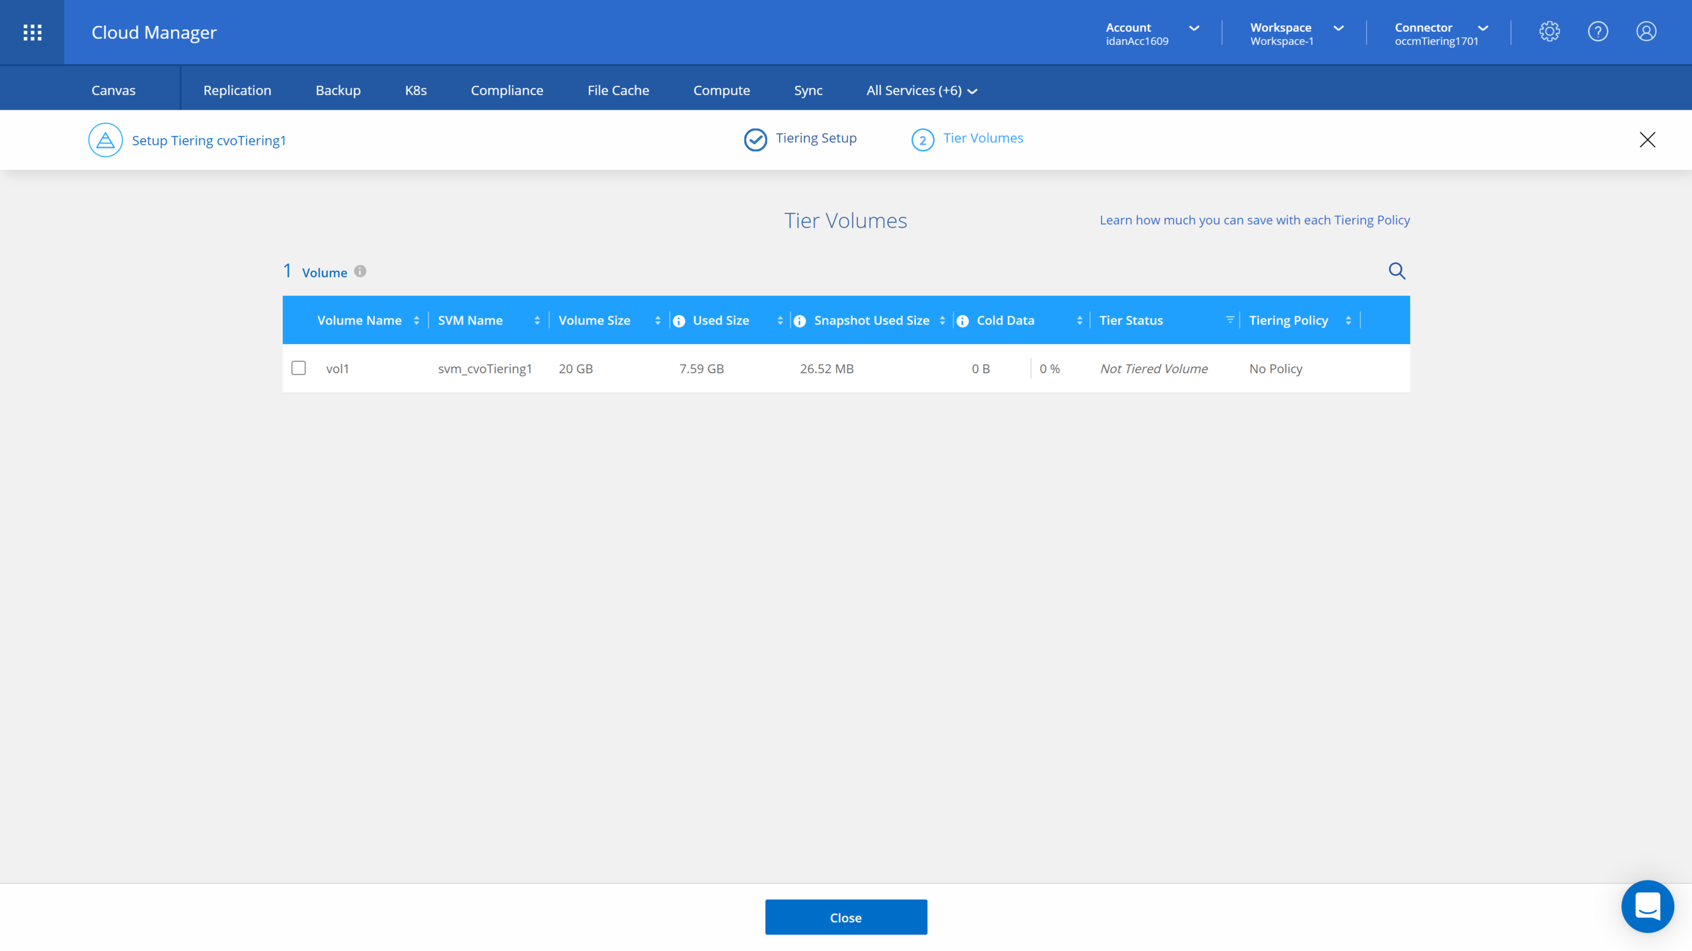Click the Cold Data info icon
Viewport: 1692px width, 951px height.
(x=962, y=321)
